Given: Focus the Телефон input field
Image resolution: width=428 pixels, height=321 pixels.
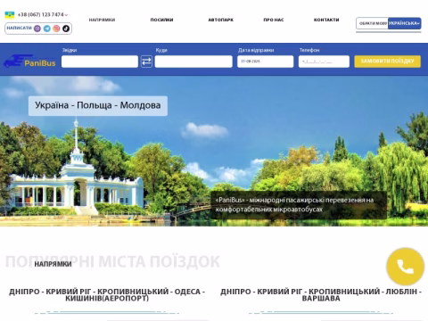Looking at the screenshot, I should (x=324, y=62).
